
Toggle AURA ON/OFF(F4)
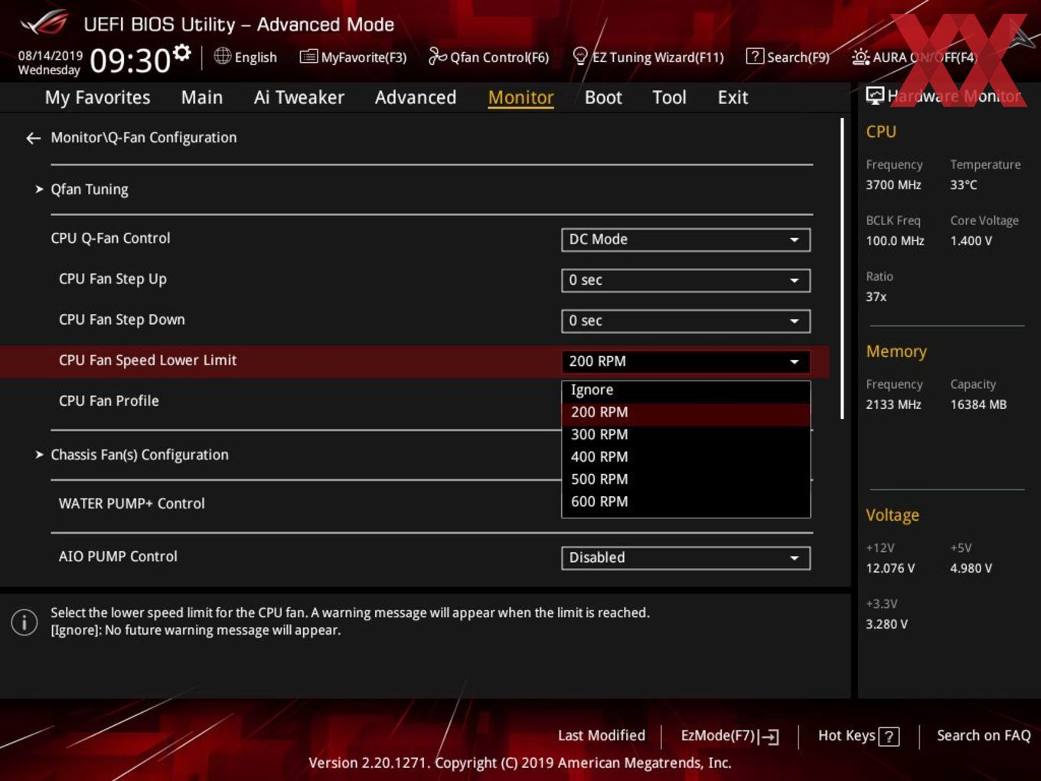click(914, 57)
